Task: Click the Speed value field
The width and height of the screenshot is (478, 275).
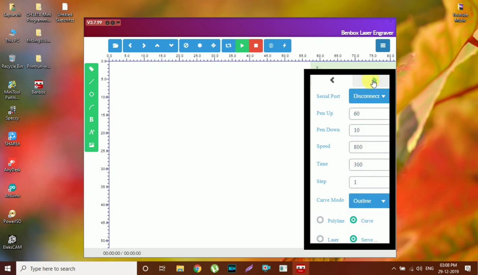Action: pyautogui.click(x=369, y=147)
